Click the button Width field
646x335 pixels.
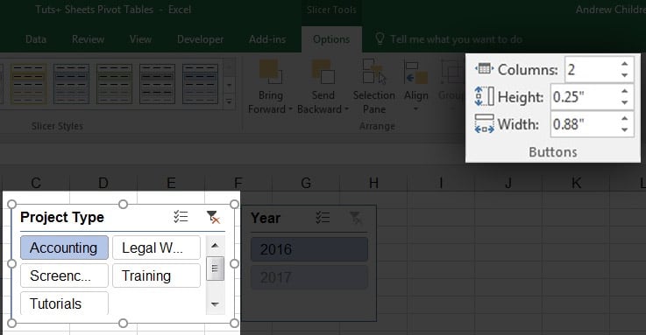coord(584,124)
